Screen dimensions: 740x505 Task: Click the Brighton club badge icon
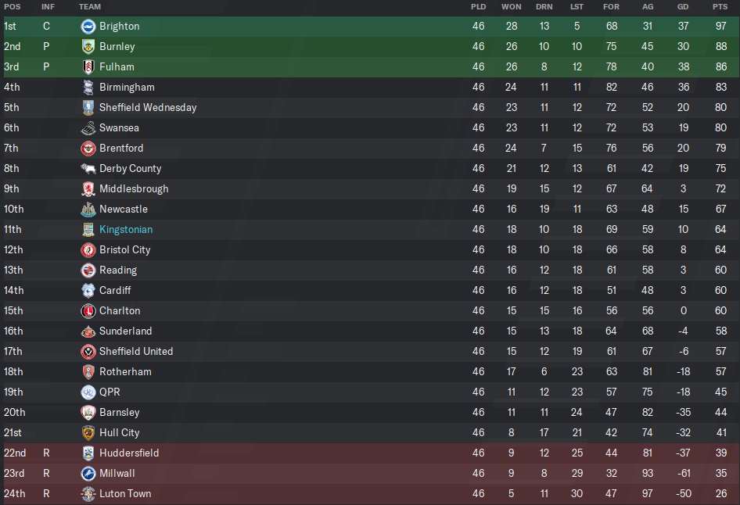(88, 26)
